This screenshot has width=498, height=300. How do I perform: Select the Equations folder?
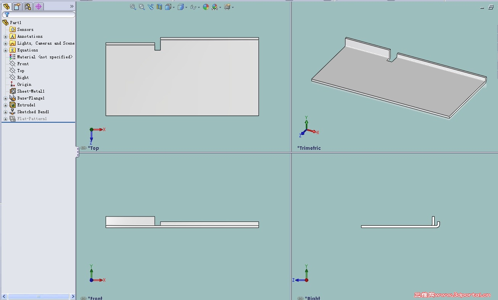27,50
